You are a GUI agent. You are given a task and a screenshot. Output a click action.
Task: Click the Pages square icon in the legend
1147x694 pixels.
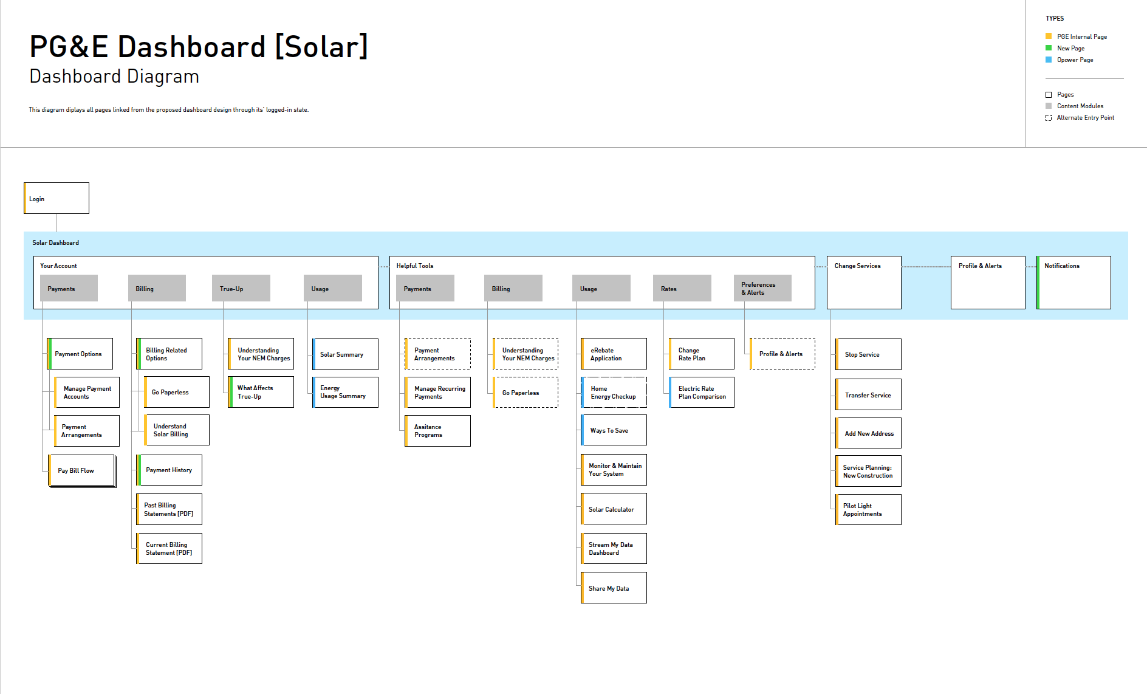click(x=1049, y=95)
